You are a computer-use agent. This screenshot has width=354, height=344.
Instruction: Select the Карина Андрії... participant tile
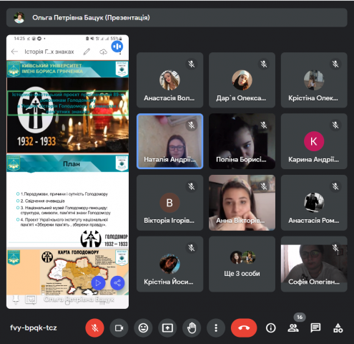coord(314,141)
